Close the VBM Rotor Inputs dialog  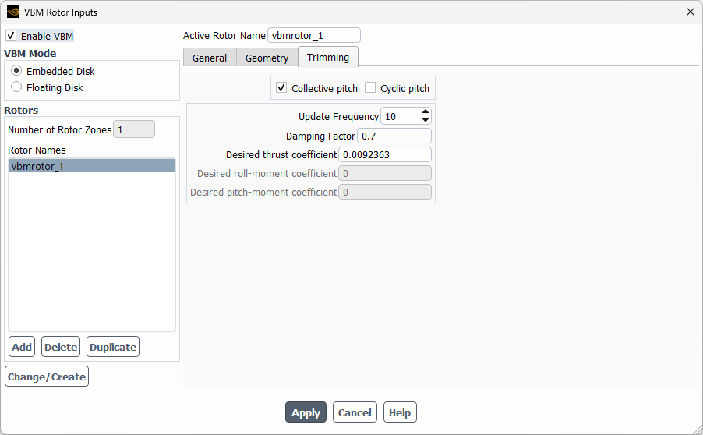coord(690,12)
